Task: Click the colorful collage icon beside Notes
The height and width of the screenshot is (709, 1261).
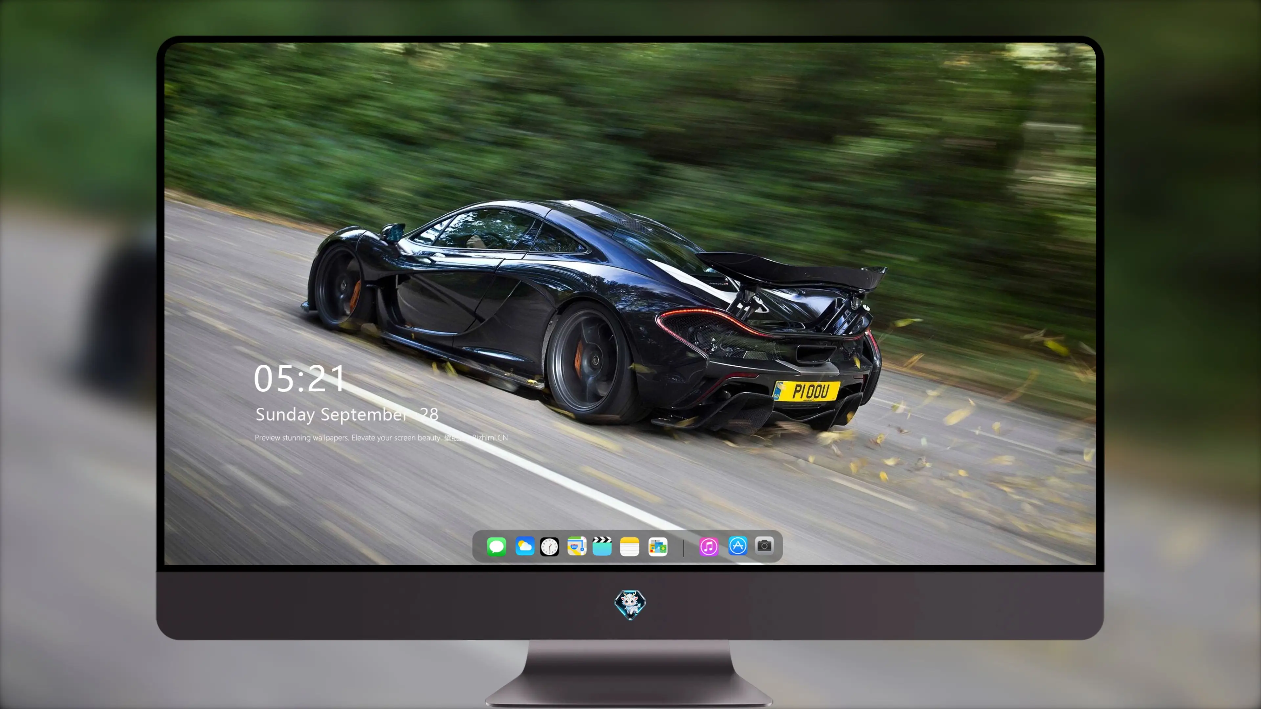Action: (x=658, y=547)
